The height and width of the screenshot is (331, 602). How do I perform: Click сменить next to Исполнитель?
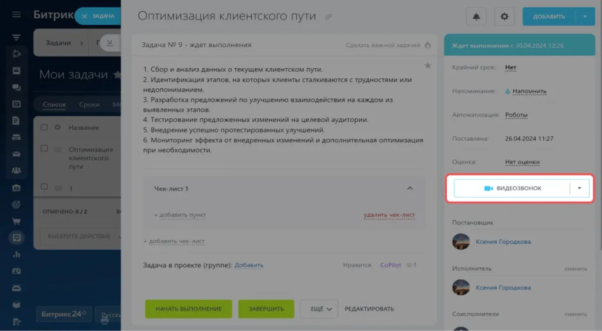coord(576,269)
